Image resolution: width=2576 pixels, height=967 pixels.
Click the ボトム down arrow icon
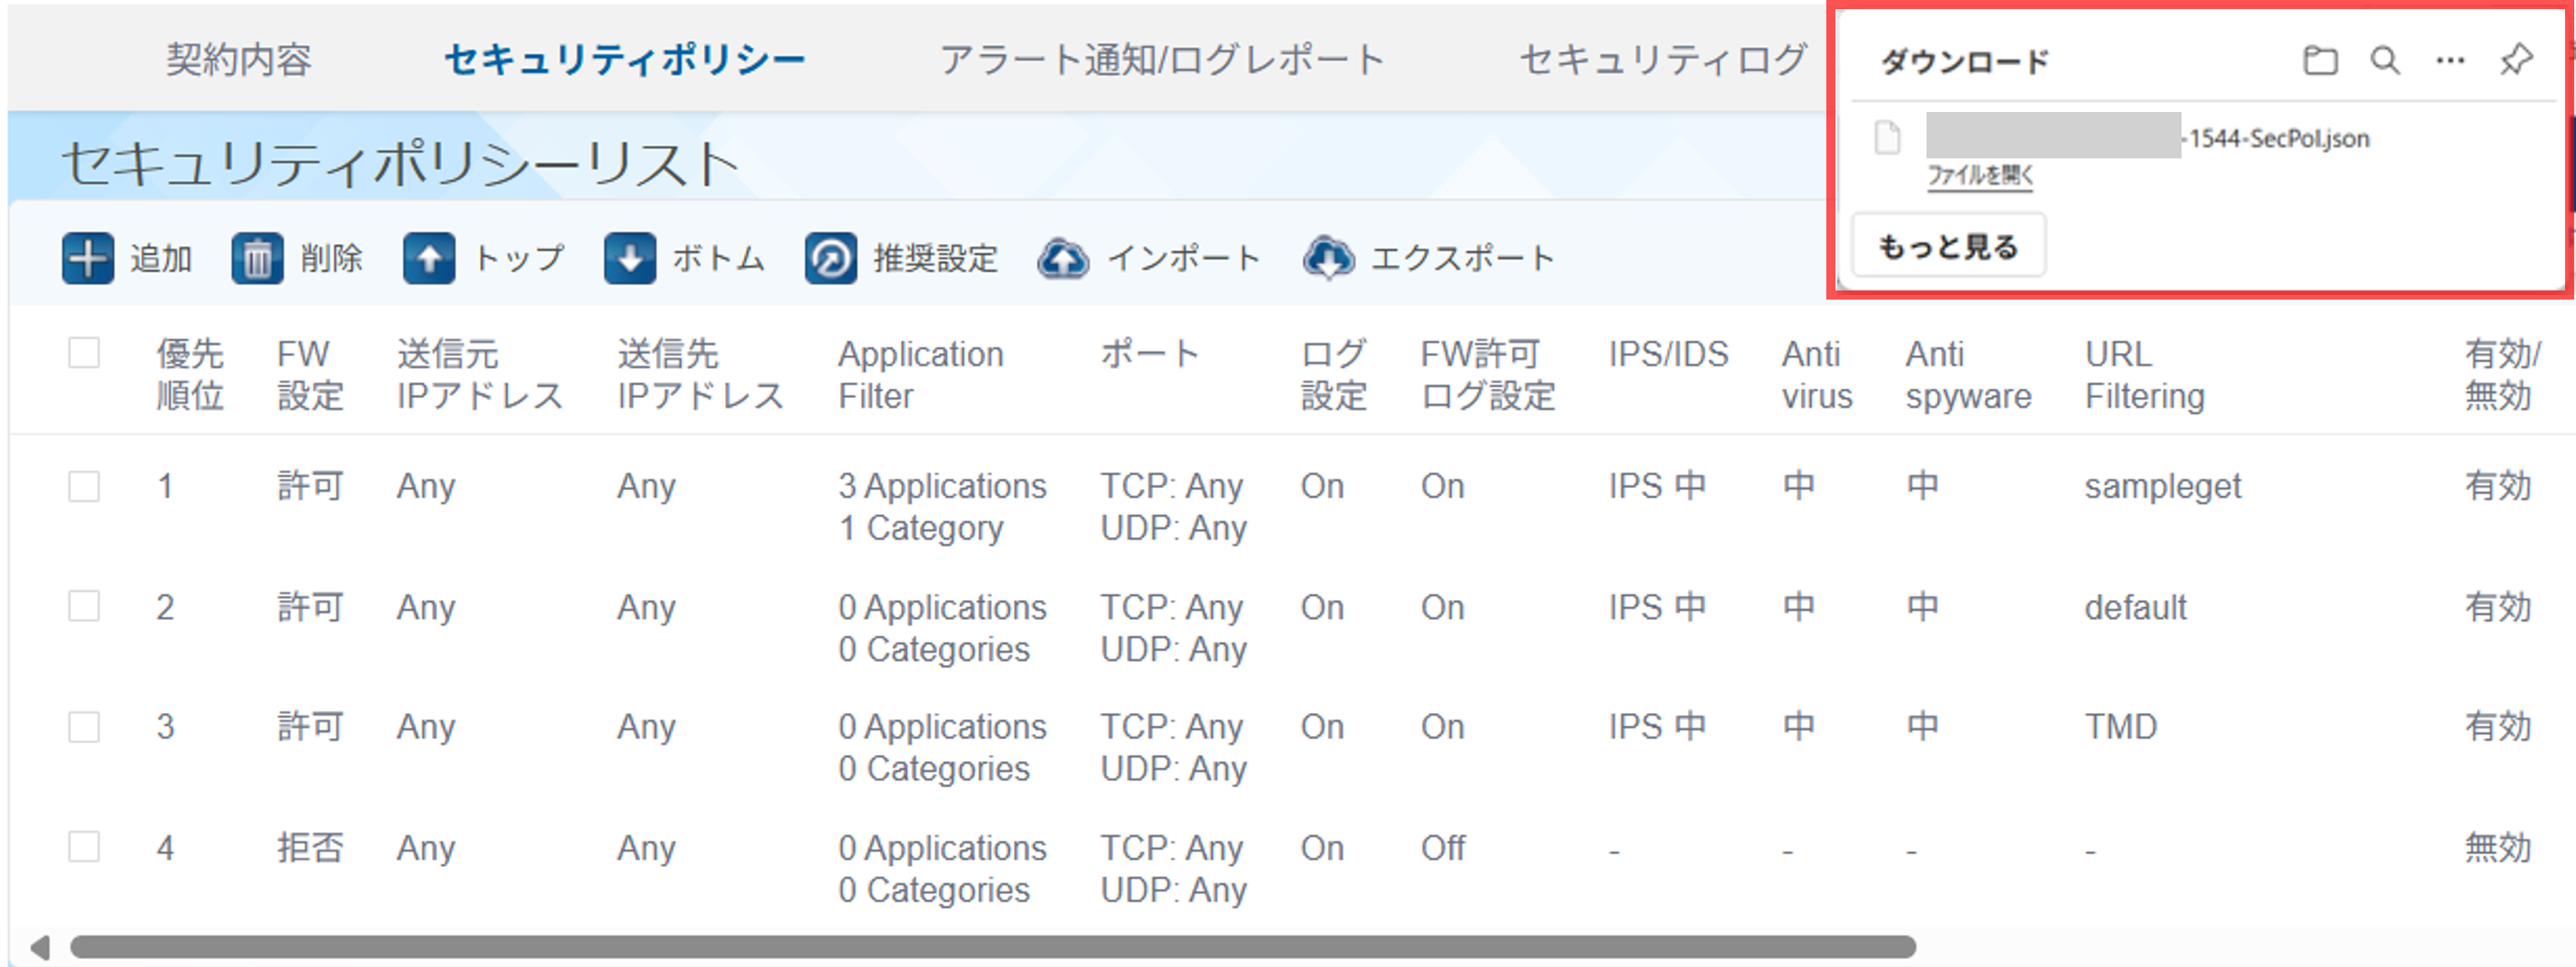coord(630,259)
